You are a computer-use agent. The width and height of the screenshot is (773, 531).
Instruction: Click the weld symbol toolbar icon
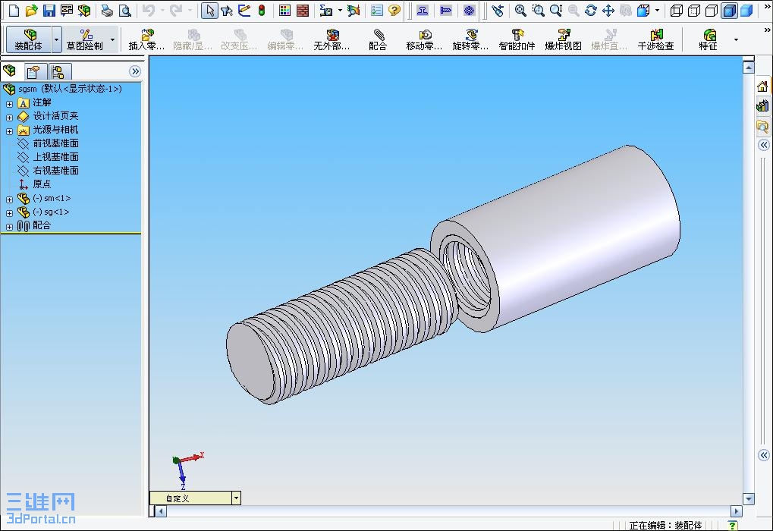tap(423, 11)
